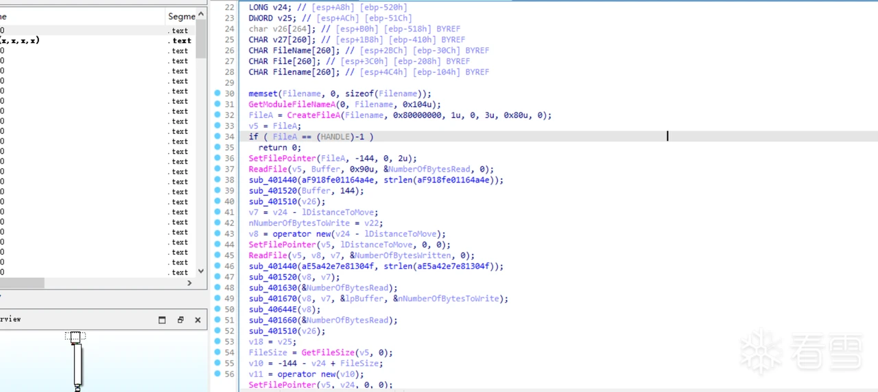Click 'return 0;' statement on line 35

coord(280,148)
